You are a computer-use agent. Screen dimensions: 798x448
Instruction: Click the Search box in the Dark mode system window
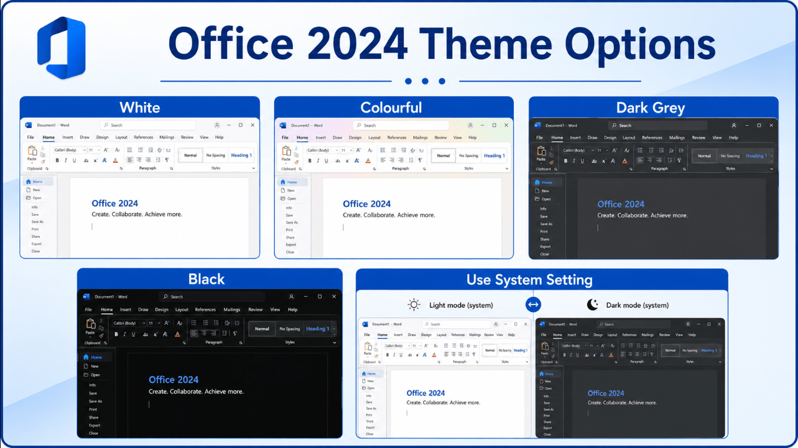click(633, 324)
